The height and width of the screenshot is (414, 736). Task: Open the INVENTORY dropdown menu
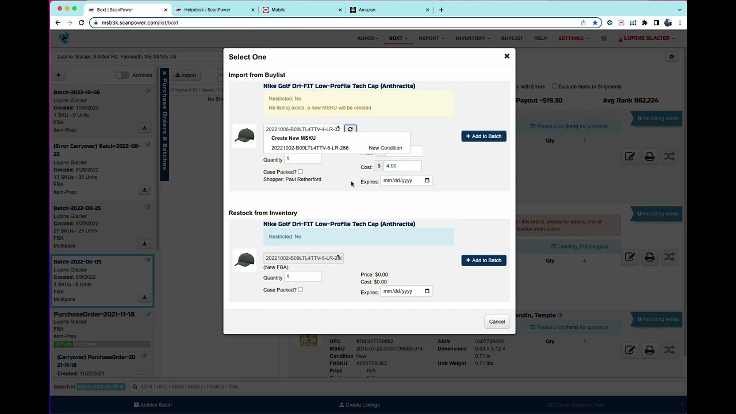point(473,38)
